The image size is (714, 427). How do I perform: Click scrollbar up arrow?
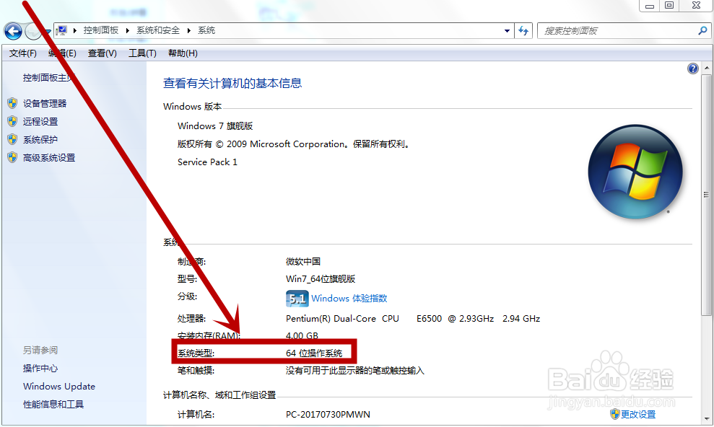point(706,69)
